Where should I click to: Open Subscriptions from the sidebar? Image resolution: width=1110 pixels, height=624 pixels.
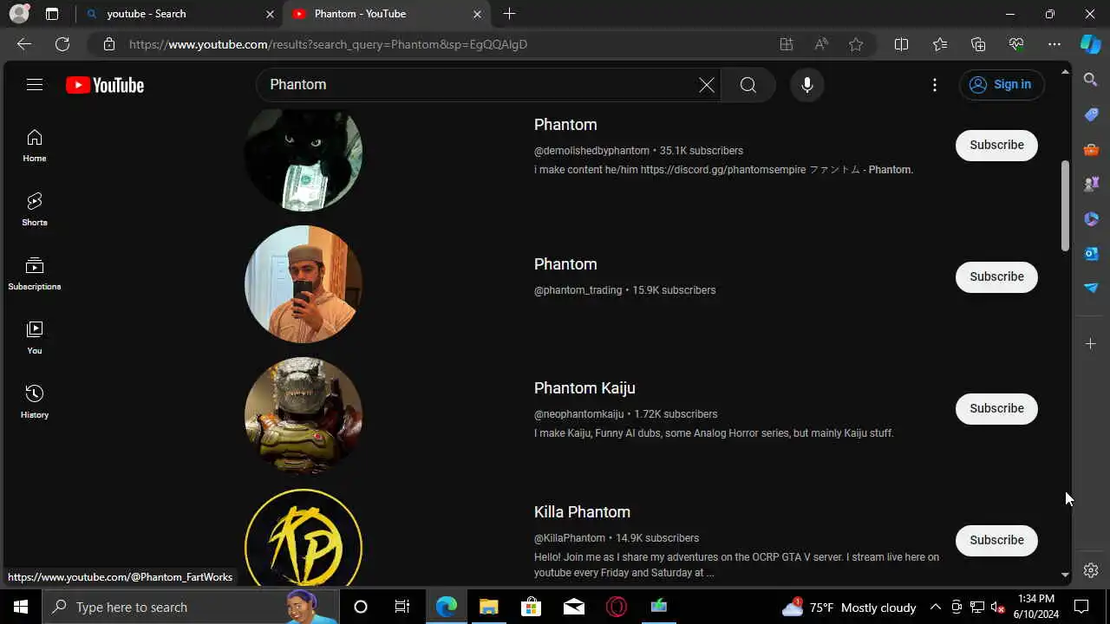[35, 274]
